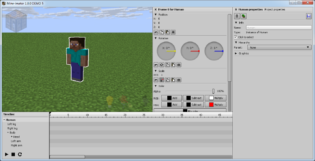Click the RGB Multiply color button
This screenshot has width=315, height=161.
215,98
